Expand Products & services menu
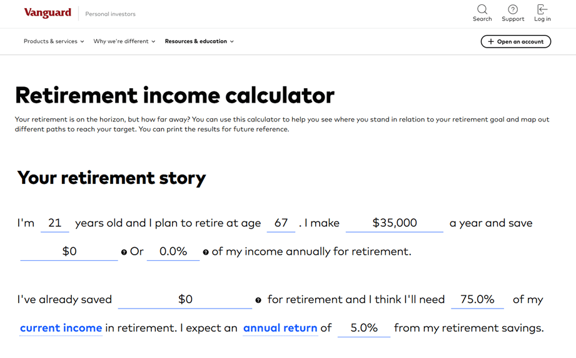 pos(54,41)
